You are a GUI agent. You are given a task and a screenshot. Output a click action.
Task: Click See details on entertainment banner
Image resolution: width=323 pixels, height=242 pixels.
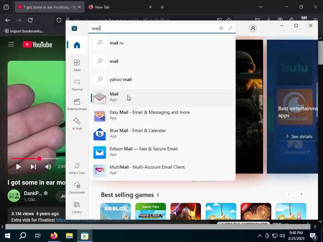tap(299, 136)
